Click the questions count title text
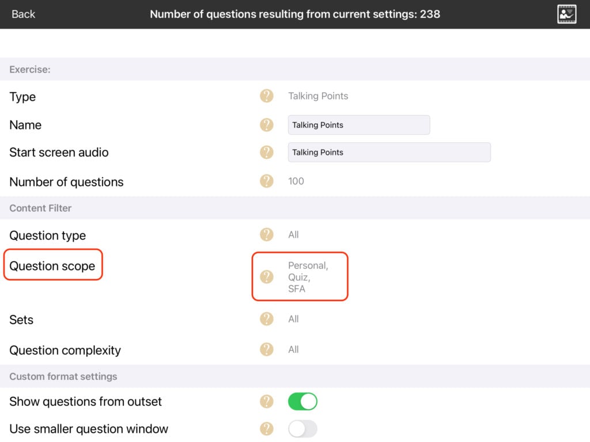The width and height of the screenshot is (590, 442). pos(295,14)
